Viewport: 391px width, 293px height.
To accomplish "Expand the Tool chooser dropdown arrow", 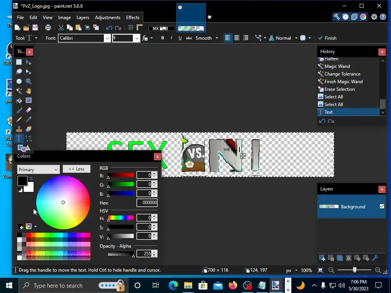I will [36, 38].
